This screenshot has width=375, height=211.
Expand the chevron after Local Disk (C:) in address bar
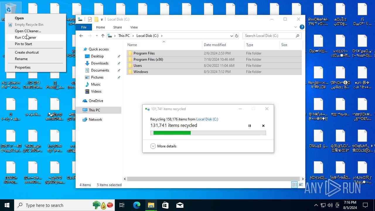[x=162, y=36]
